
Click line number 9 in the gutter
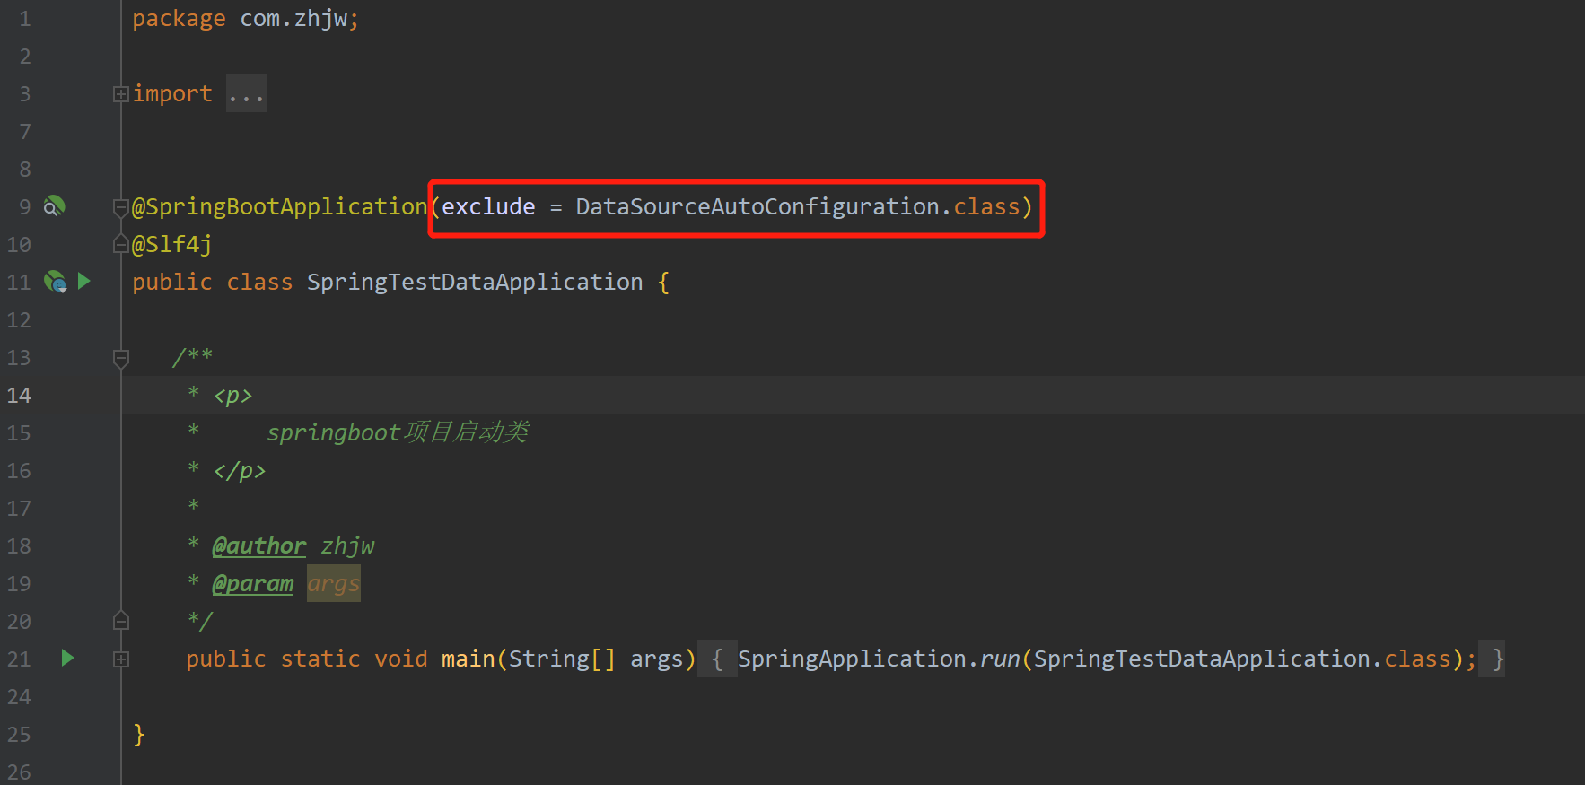[25, 207]
